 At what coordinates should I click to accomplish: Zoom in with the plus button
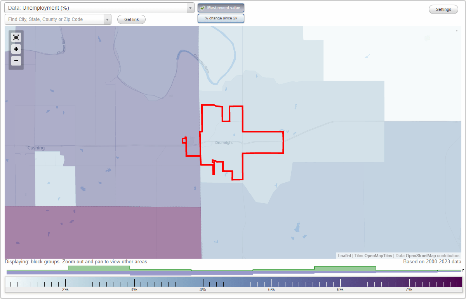click(16, 49)
